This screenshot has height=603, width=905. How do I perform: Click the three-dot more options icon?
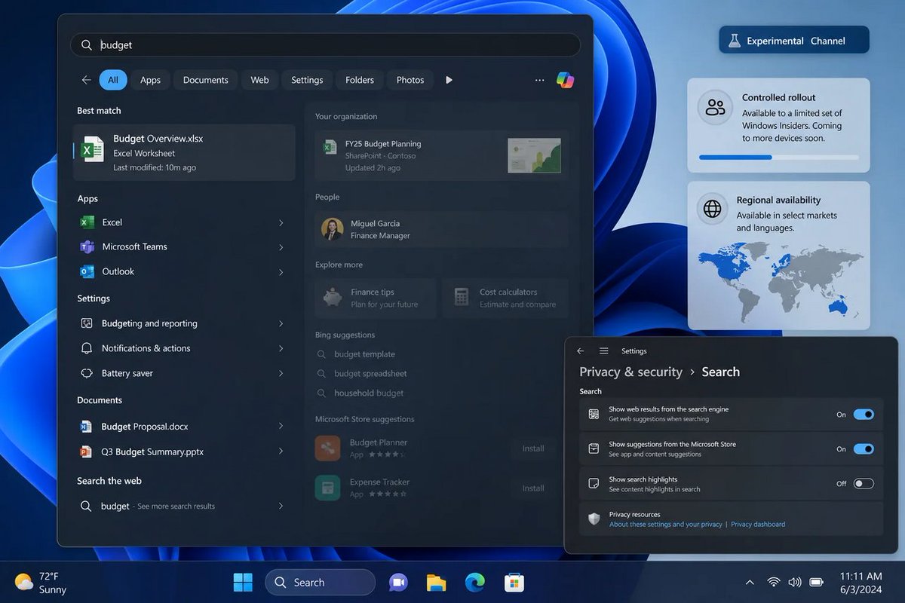click(539, 80)
